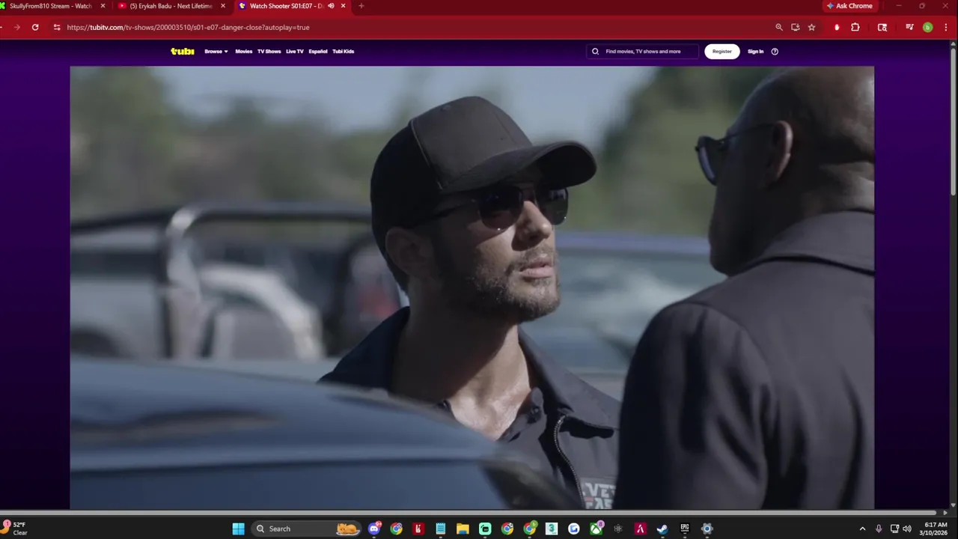This screenshot has height=539, width=958.
Task: Open the media controls icon
Action: 909,27
